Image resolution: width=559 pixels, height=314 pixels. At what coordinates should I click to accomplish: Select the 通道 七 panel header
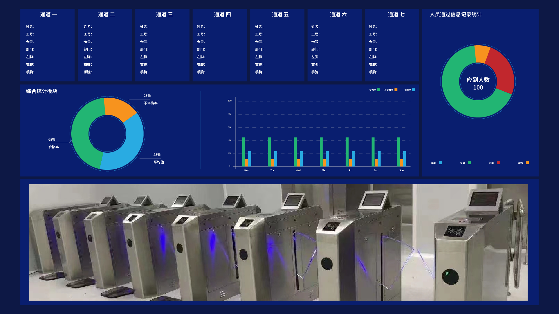pos(396,15)
